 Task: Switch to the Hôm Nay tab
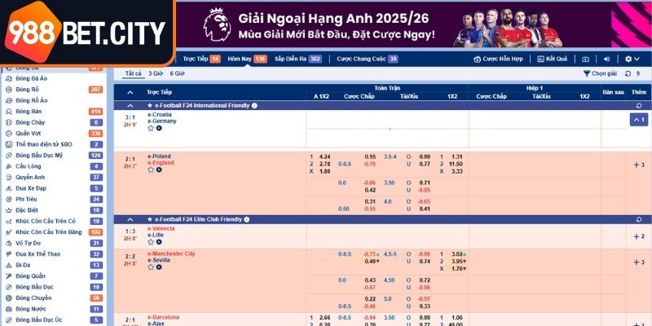(247, 59)
